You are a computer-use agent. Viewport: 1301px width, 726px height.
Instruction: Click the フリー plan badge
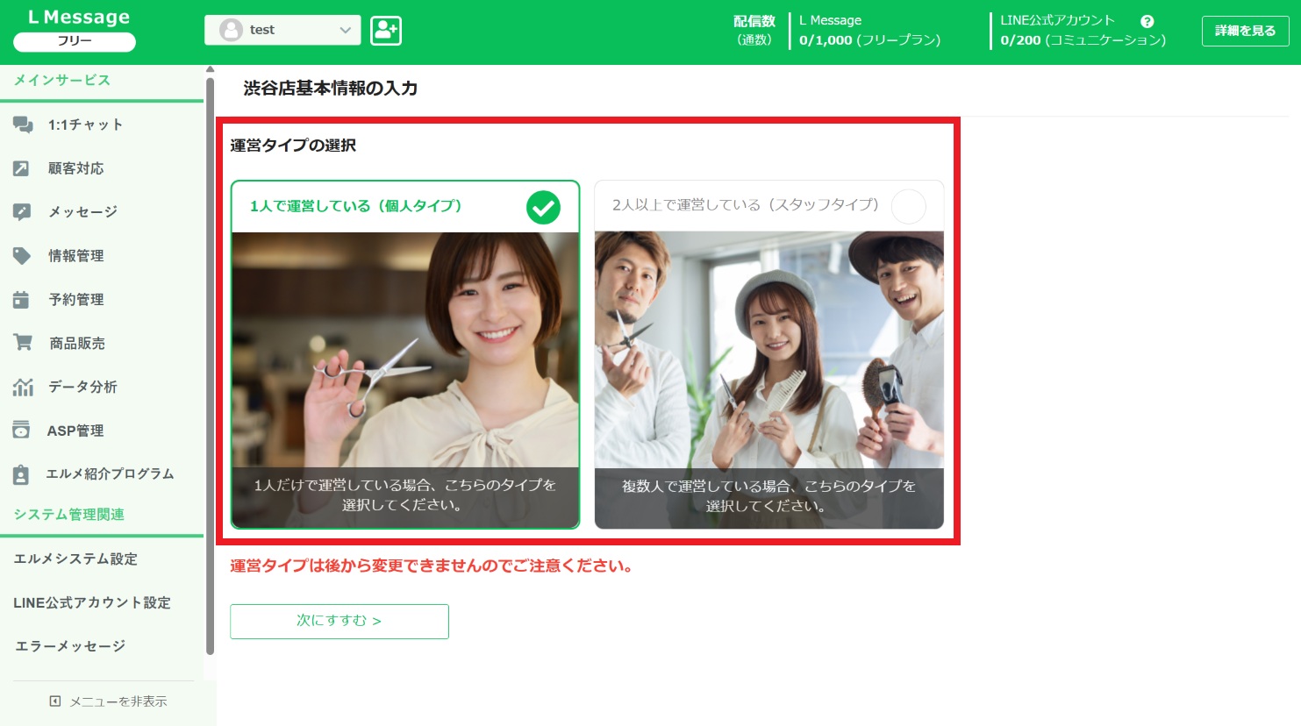[75, 41]
